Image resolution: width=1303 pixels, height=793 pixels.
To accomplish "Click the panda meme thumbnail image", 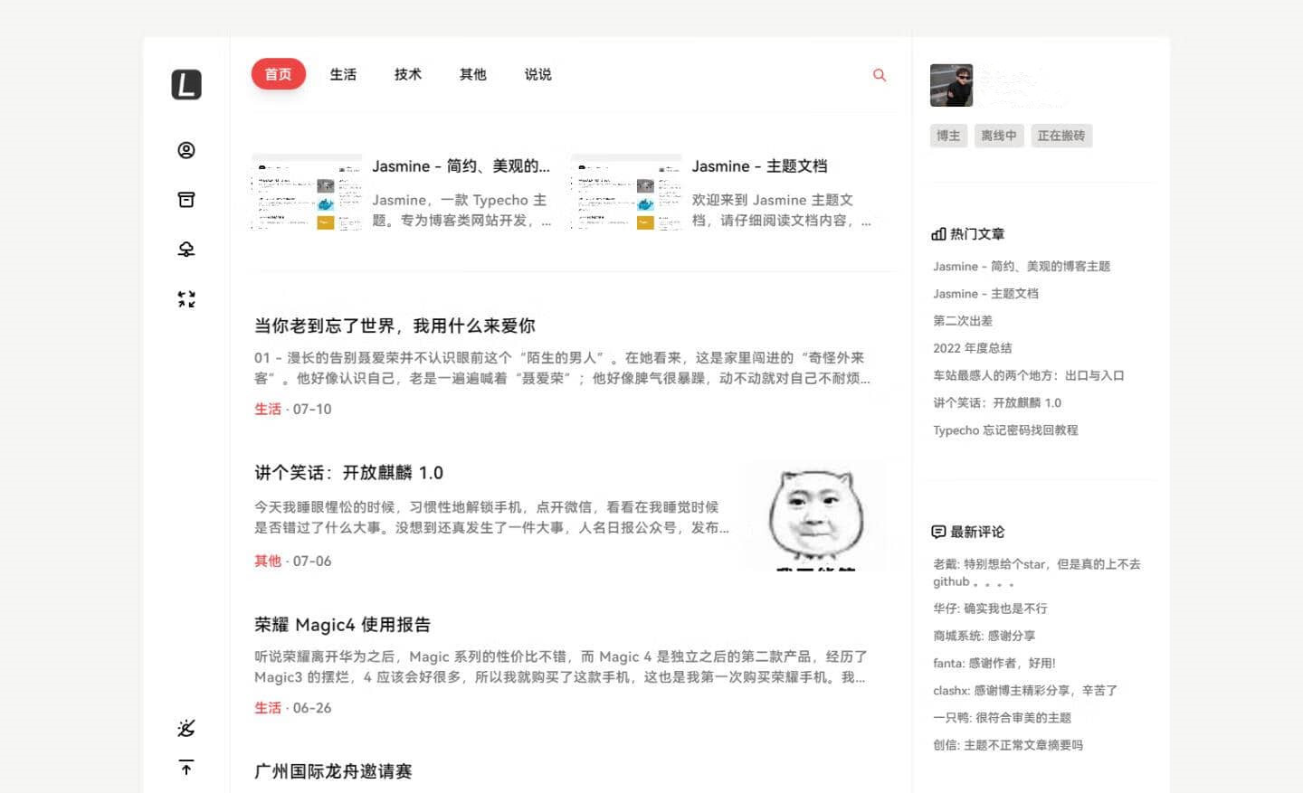I will click(815, 516).
